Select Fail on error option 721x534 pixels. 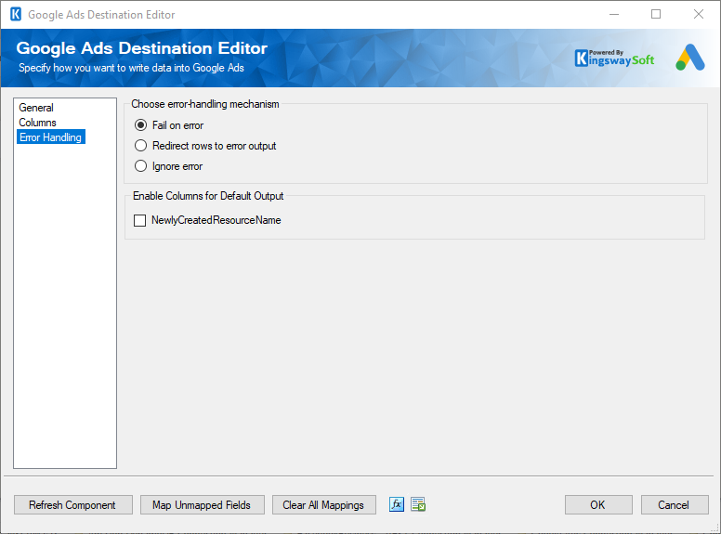point(169,125)
